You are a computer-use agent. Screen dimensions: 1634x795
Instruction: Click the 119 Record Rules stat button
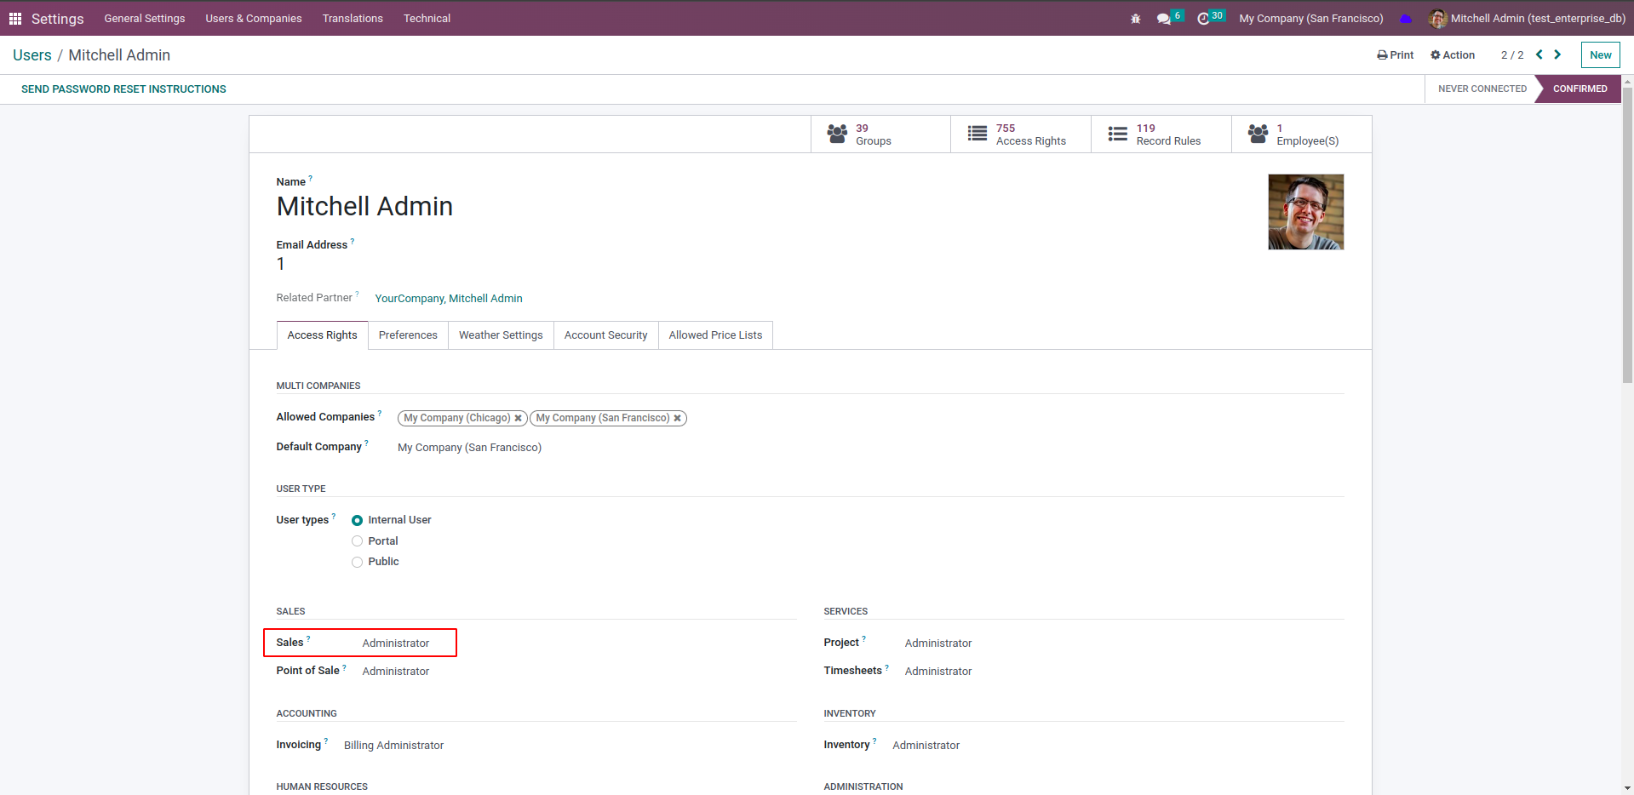1161,134
